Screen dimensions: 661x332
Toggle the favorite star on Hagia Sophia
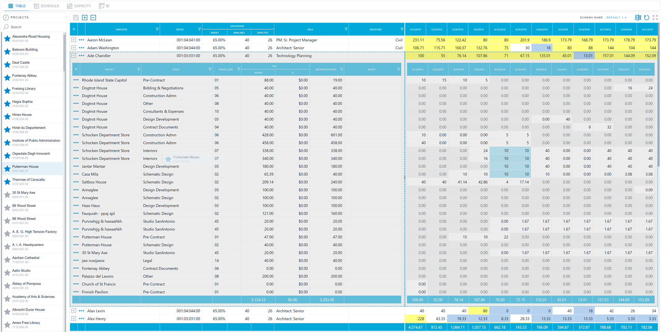[7, 104]
